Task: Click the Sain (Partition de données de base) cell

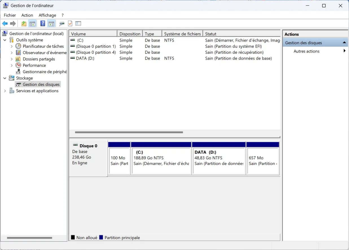Action: click(x=238, y=58)
